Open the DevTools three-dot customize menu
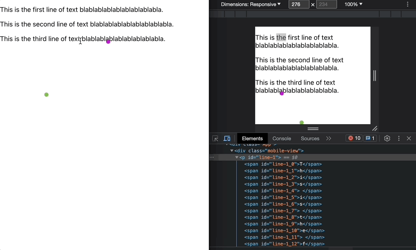 point(398,138)
